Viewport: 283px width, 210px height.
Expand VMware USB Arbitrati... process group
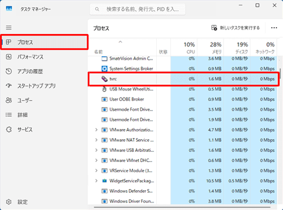tap(96, 150)
